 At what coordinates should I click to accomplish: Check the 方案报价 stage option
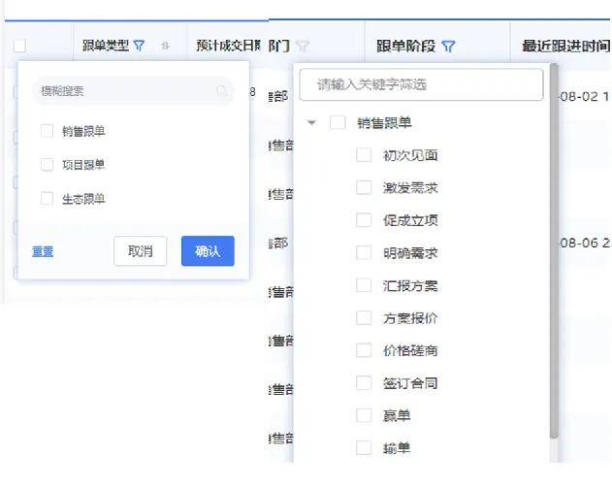point(364,318)
